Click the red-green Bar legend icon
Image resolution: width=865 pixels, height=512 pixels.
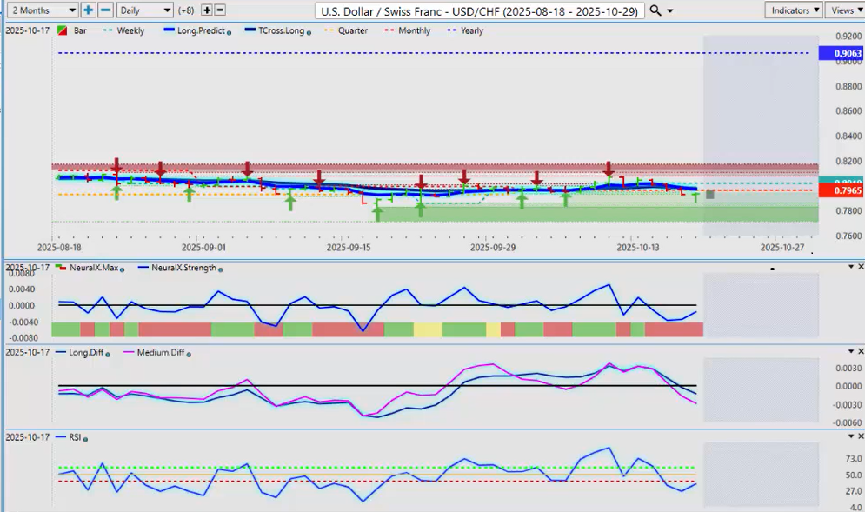click(x=63, y=30)
